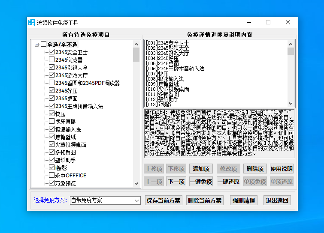Close the 流氓软件免疫工具 window
324x233 pixels.
pyautogui.click(x=288, y=22)
